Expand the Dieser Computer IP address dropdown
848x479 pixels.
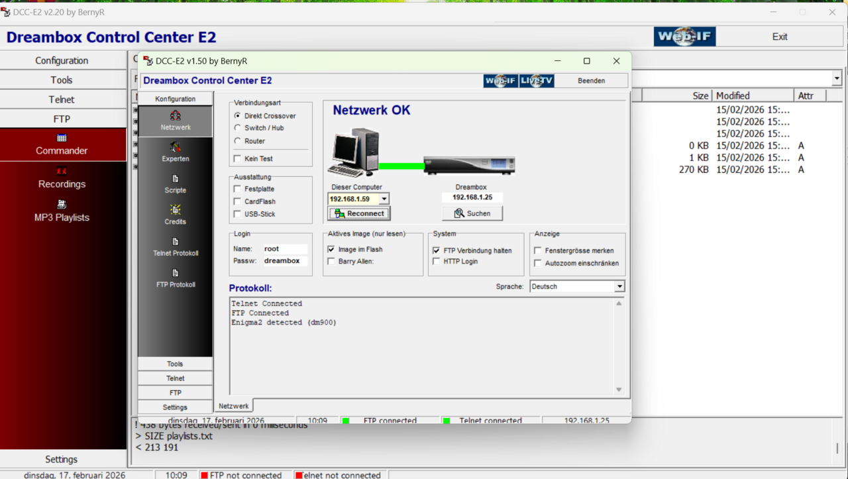coord(384,198)
